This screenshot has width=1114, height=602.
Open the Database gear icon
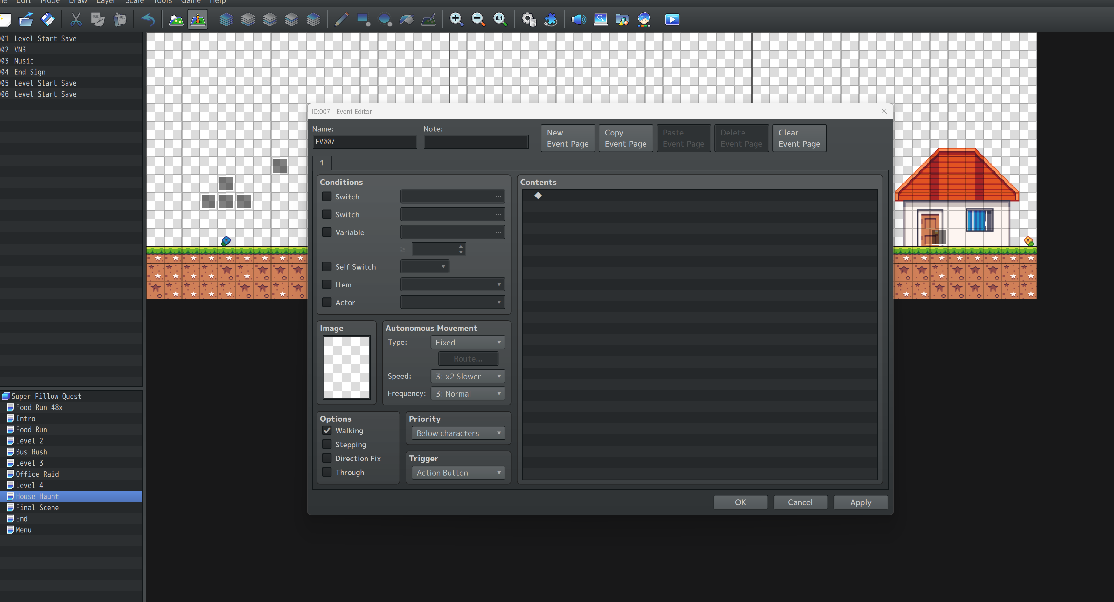(x=528, y=19)
